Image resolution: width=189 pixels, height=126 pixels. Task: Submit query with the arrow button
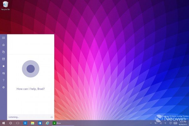pos(51,117)
